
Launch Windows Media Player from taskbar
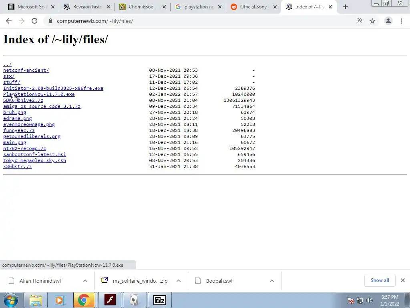click(60, 300)
